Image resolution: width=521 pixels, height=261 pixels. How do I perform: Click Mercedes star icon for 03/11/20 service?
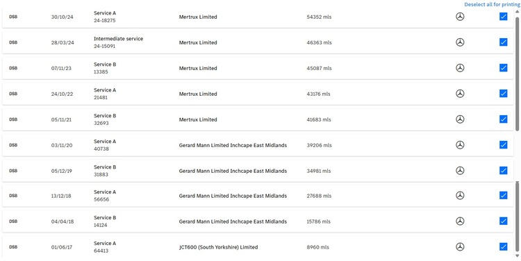point(460,145)
